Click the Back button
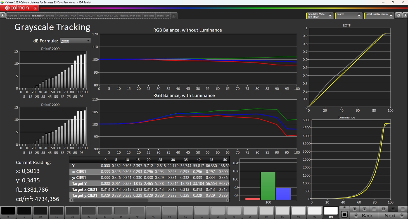 click(x=367, y=215)
